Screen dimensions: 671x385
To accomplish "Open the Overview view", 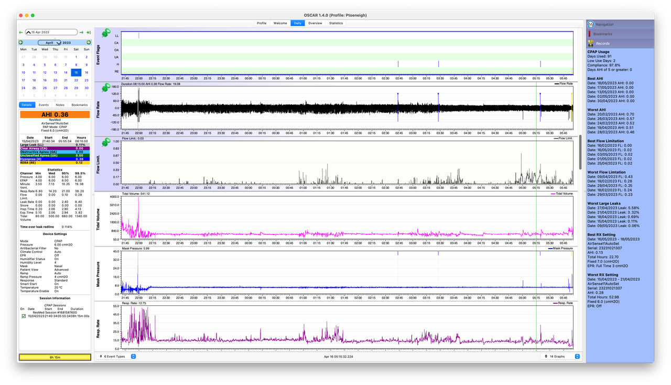I will click(315, 23).
